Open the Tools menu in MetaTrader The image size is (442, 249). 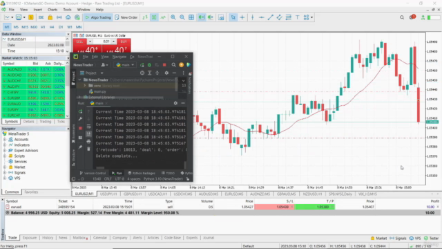tap(67, 10)
